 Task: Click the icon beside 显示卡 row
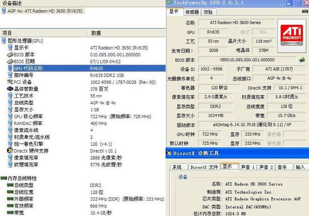(x=10, y=48)
